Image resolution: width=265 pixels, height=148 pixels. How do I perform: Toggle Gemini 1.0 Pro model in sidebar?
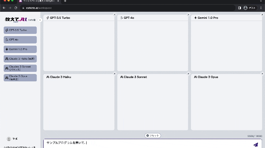tap(20, 49)
